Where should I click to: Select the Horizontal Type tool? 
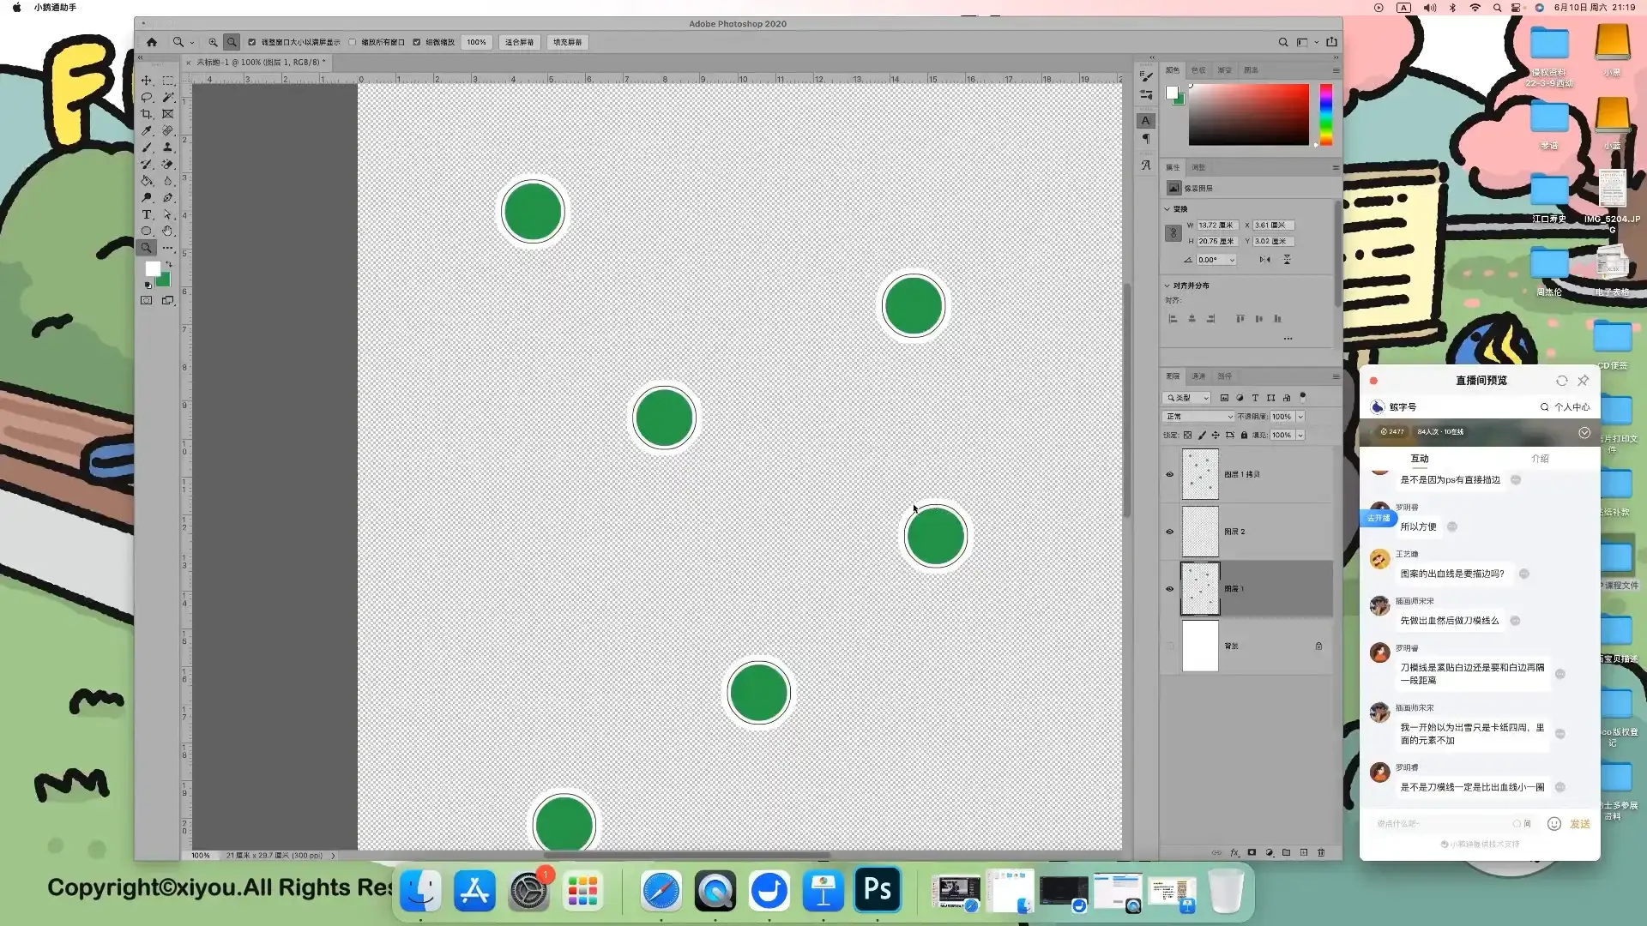pos(147,214)
